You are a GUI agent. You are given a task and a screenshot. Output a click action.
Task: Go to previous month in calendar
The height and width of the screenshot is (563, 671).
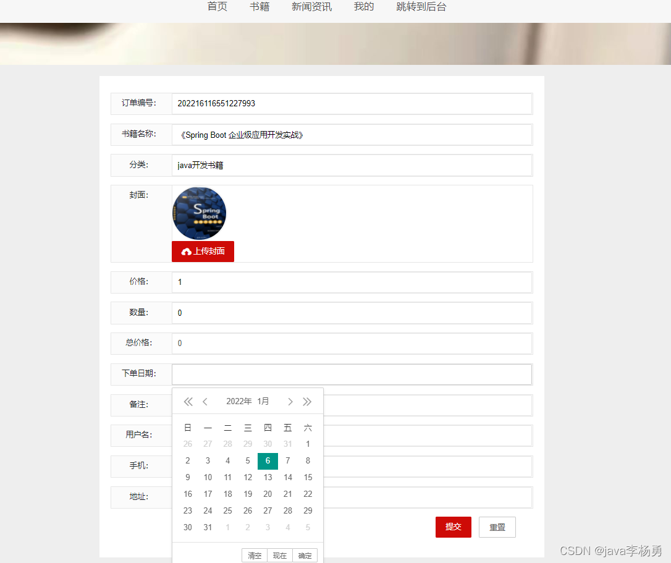coord(205,402)
